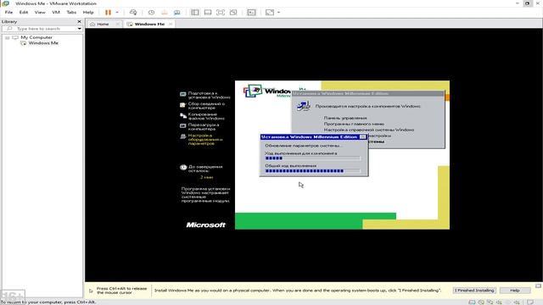Screen dimensions: 543x305
Task: Click the small icon above the Help button
Action: point(538,286)
